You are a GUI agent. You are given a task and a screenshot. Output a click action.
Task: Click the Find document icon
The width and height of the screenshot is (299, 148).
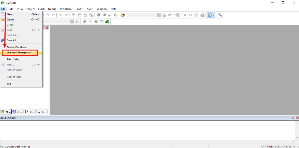click(164, 15)
